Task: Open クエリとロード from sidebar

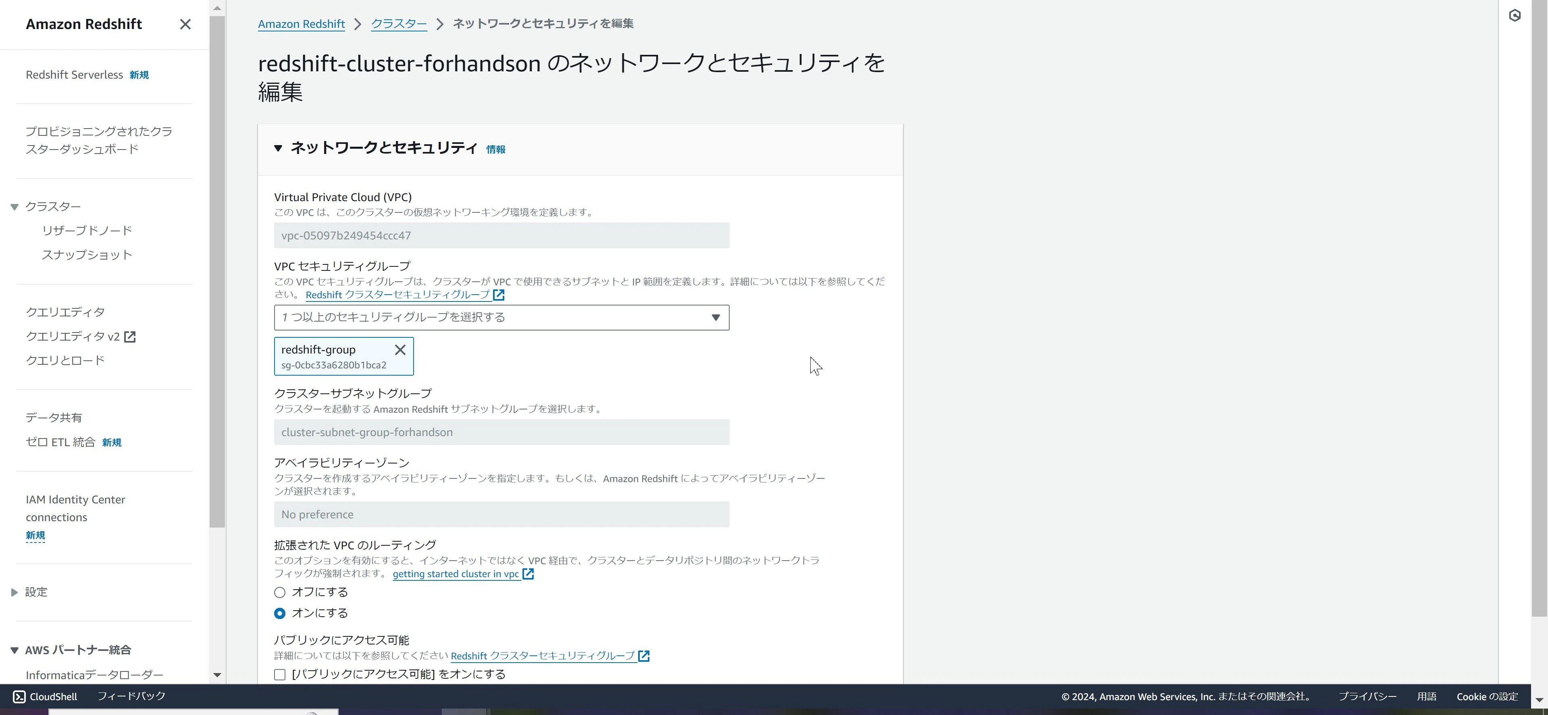Action: point(65,360)
